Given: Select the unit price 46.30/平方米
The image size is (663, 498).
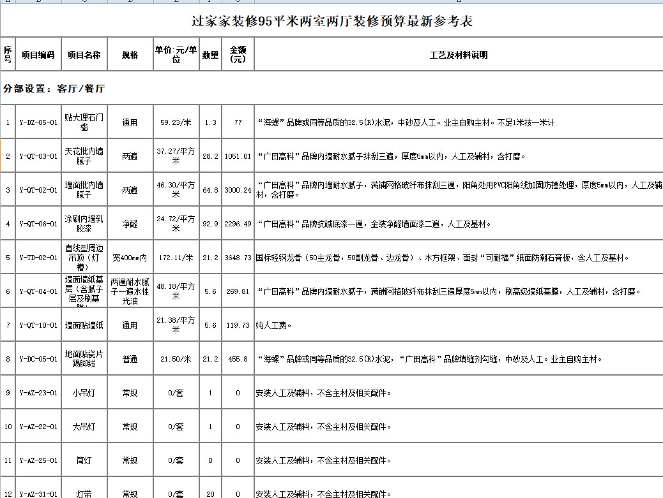Looking at the screenshot, I should pyautogui.click(x=176, y=190).
